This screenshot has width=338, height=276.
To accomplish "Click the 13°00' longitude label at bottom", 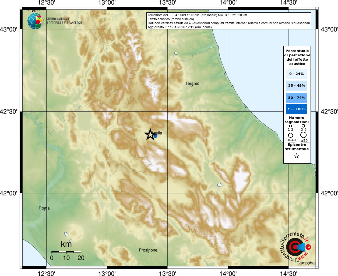I will pyautogui.click(x=107, y=273).
